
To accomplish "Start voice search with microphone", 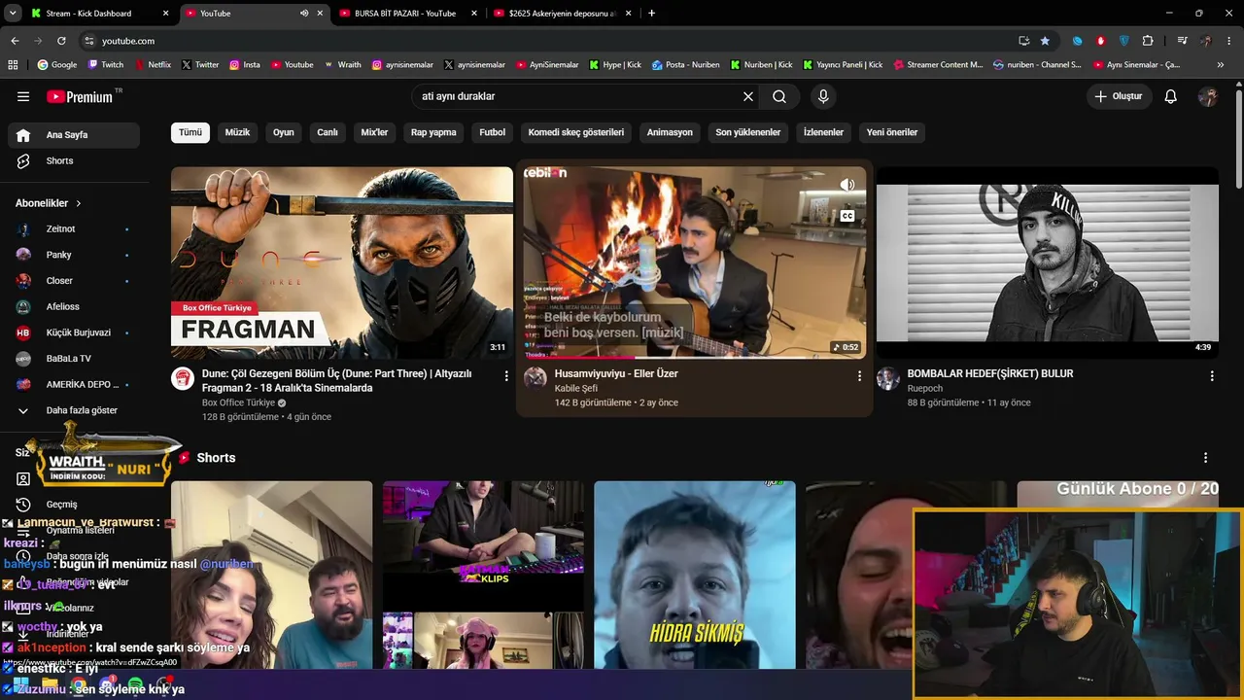I will pos(823,96).
